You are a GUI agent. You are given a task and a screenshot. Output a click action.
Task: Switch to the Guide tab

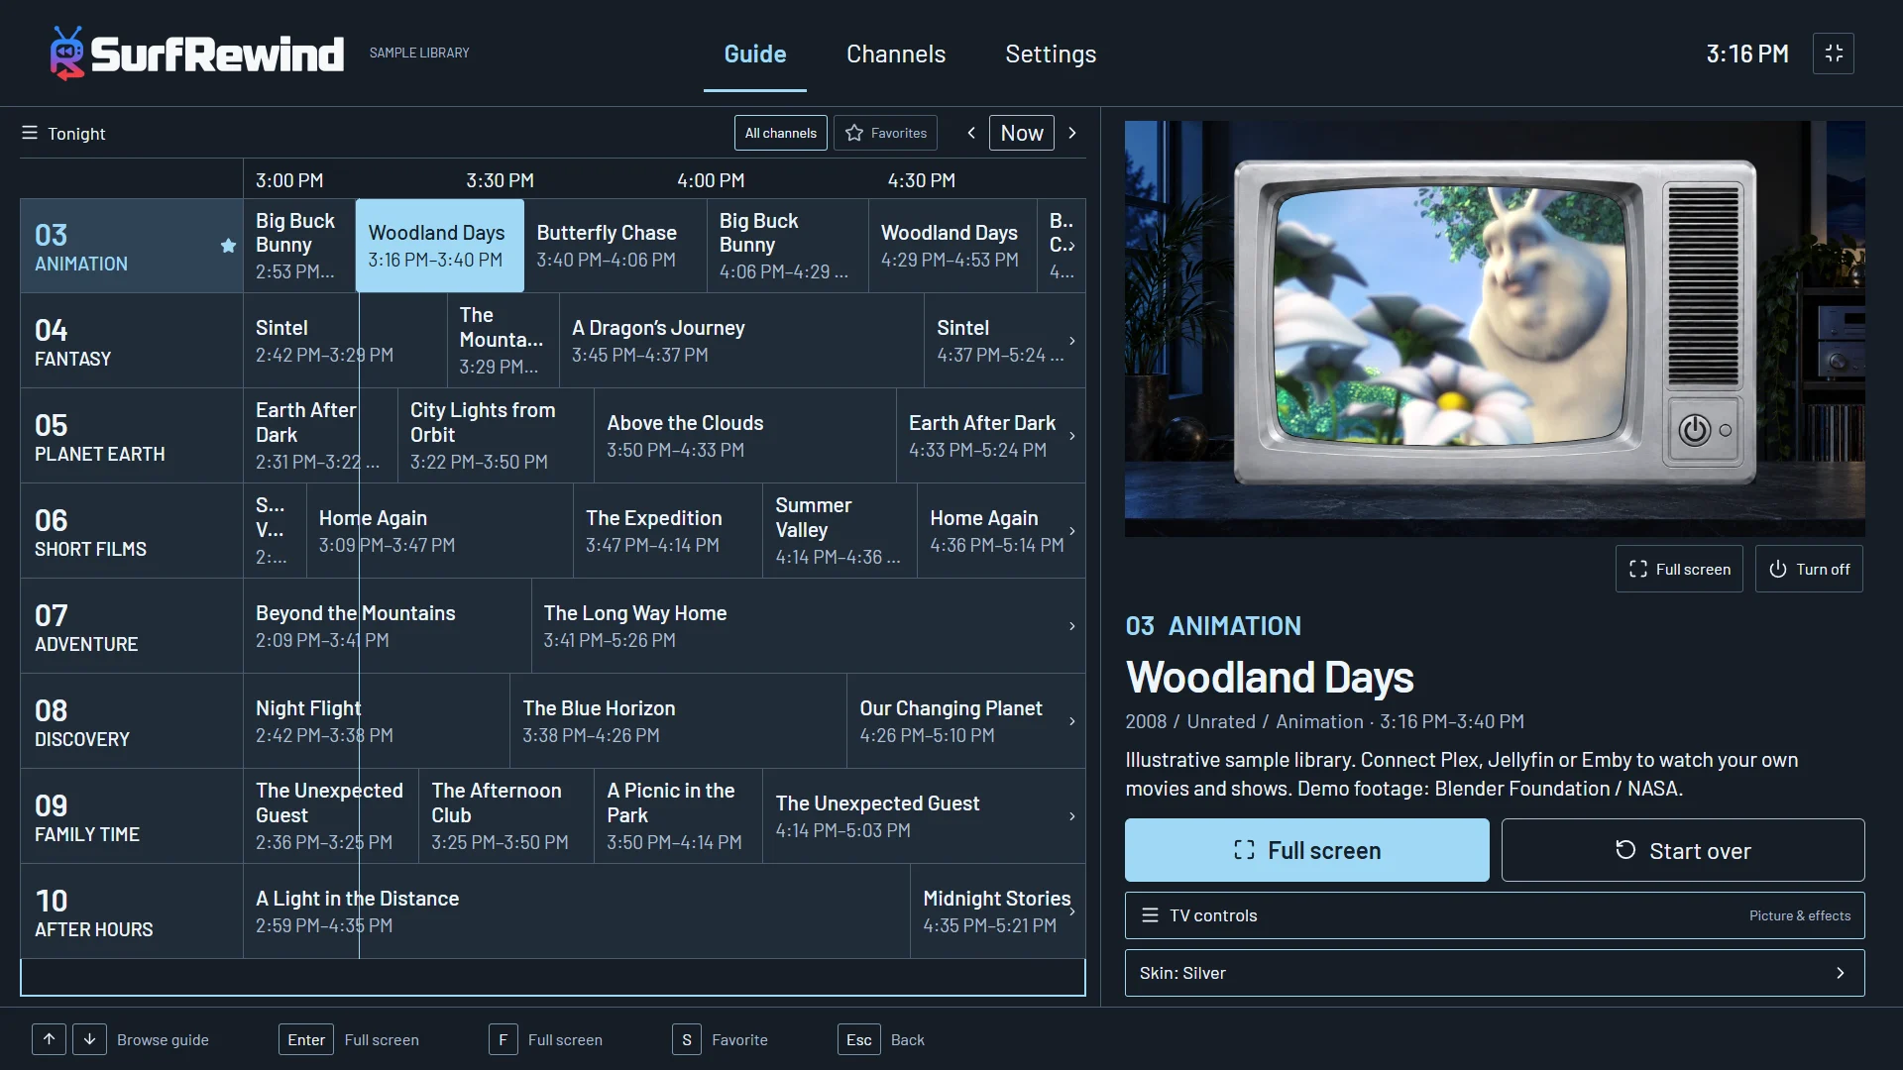click(x=755, y=53)
